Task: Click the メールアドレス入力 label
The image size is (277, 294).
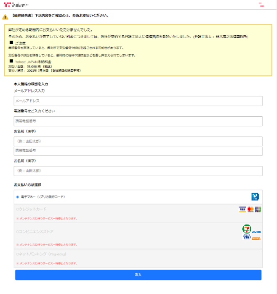Action: [x=29, y=91]
